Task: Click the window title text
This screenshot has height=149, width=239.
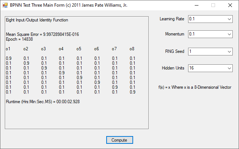Action: tap(69, 6)
